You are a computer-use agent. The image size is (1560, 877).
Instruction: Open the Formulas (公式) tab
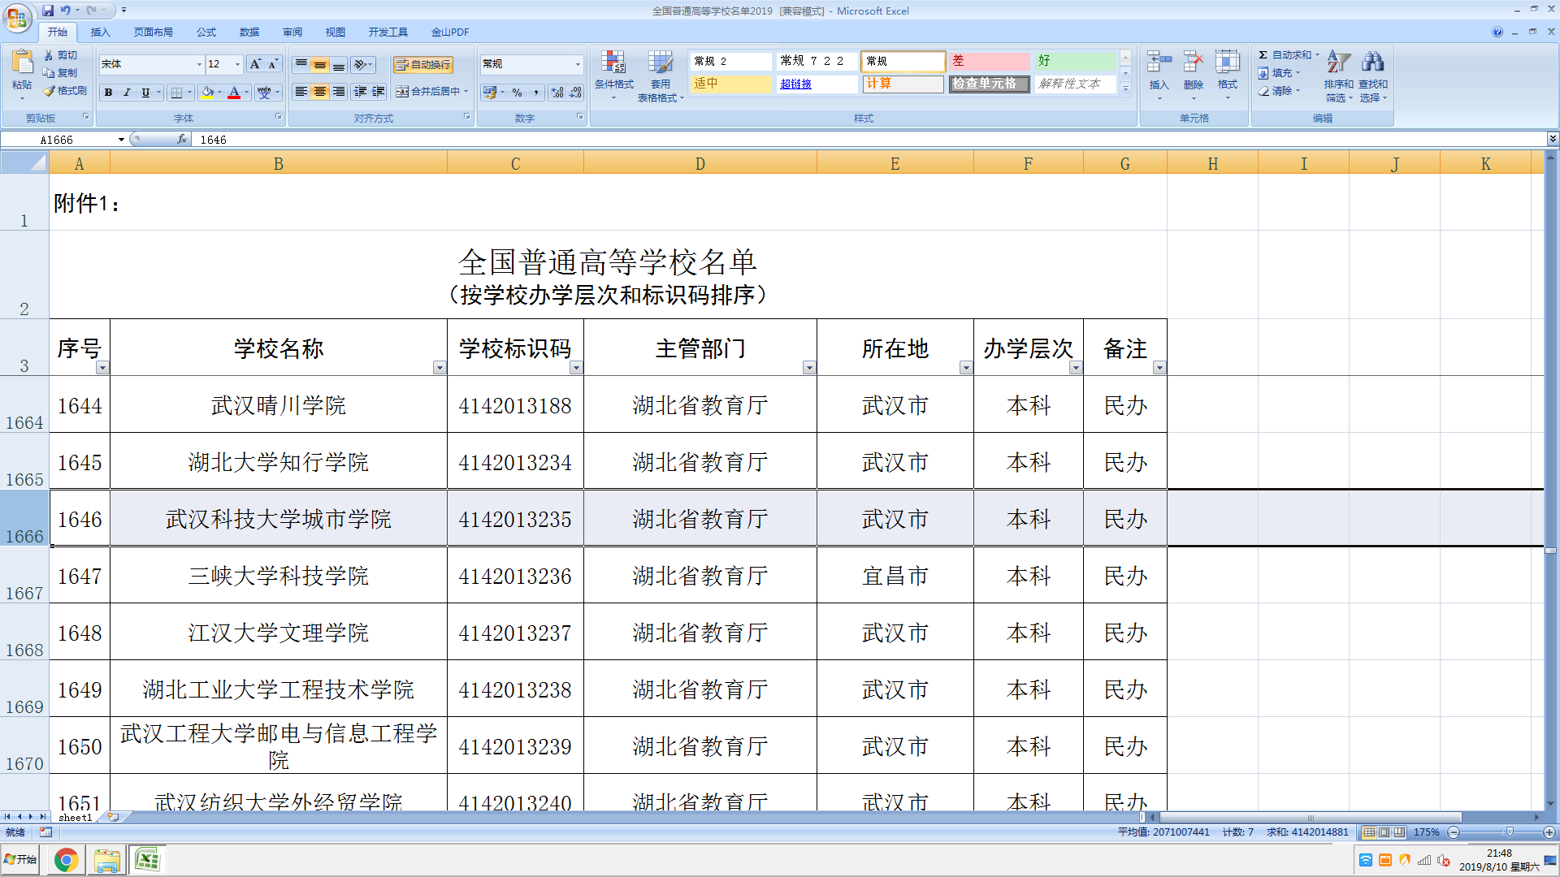point(206,32)
